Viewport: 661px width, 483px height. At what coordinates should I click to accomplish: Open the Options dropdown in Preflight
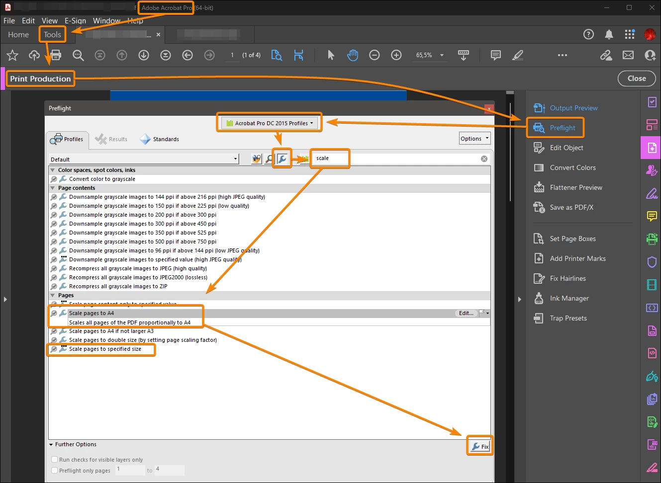tap(475, 139)
